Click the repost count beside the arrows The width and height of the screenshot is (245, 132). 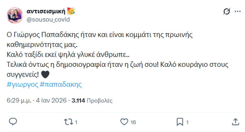click(76, 122)
